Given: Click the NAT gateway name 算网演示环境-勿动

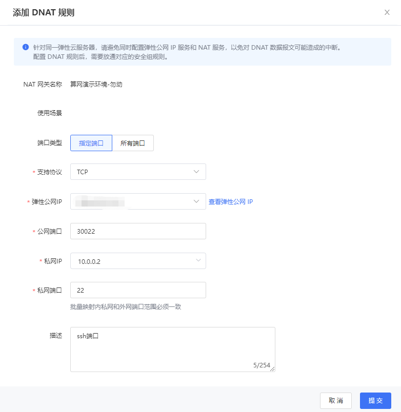Looking at the screenshot, I should pyautogui.click(x=96, y=85).
